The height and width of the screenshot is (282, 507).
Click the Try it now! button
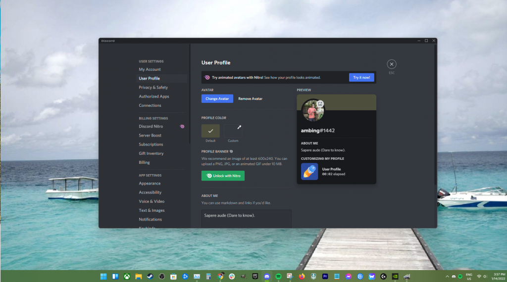pos(361,78)
